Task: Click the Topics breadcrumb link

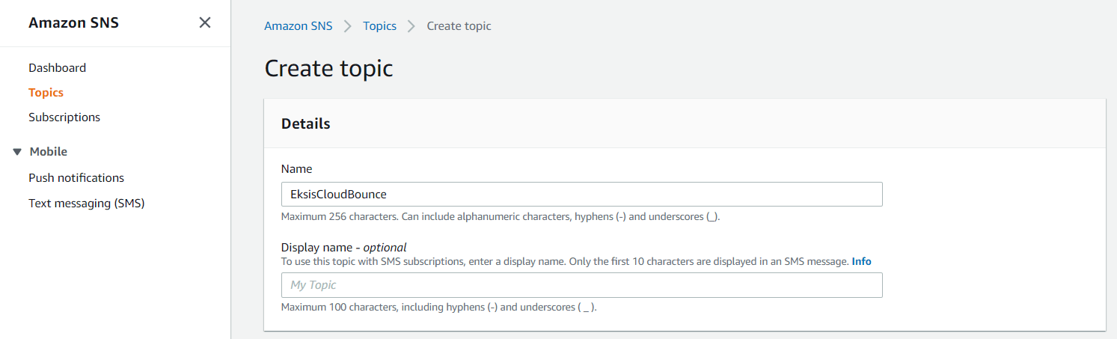Action: click(x=379, y=26)
